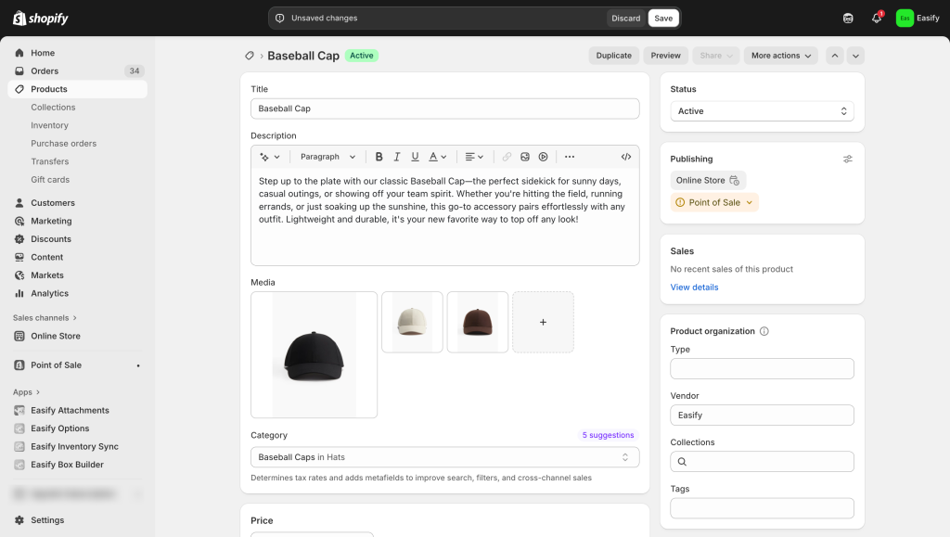Show HTML code view of description

coord(626,157)
